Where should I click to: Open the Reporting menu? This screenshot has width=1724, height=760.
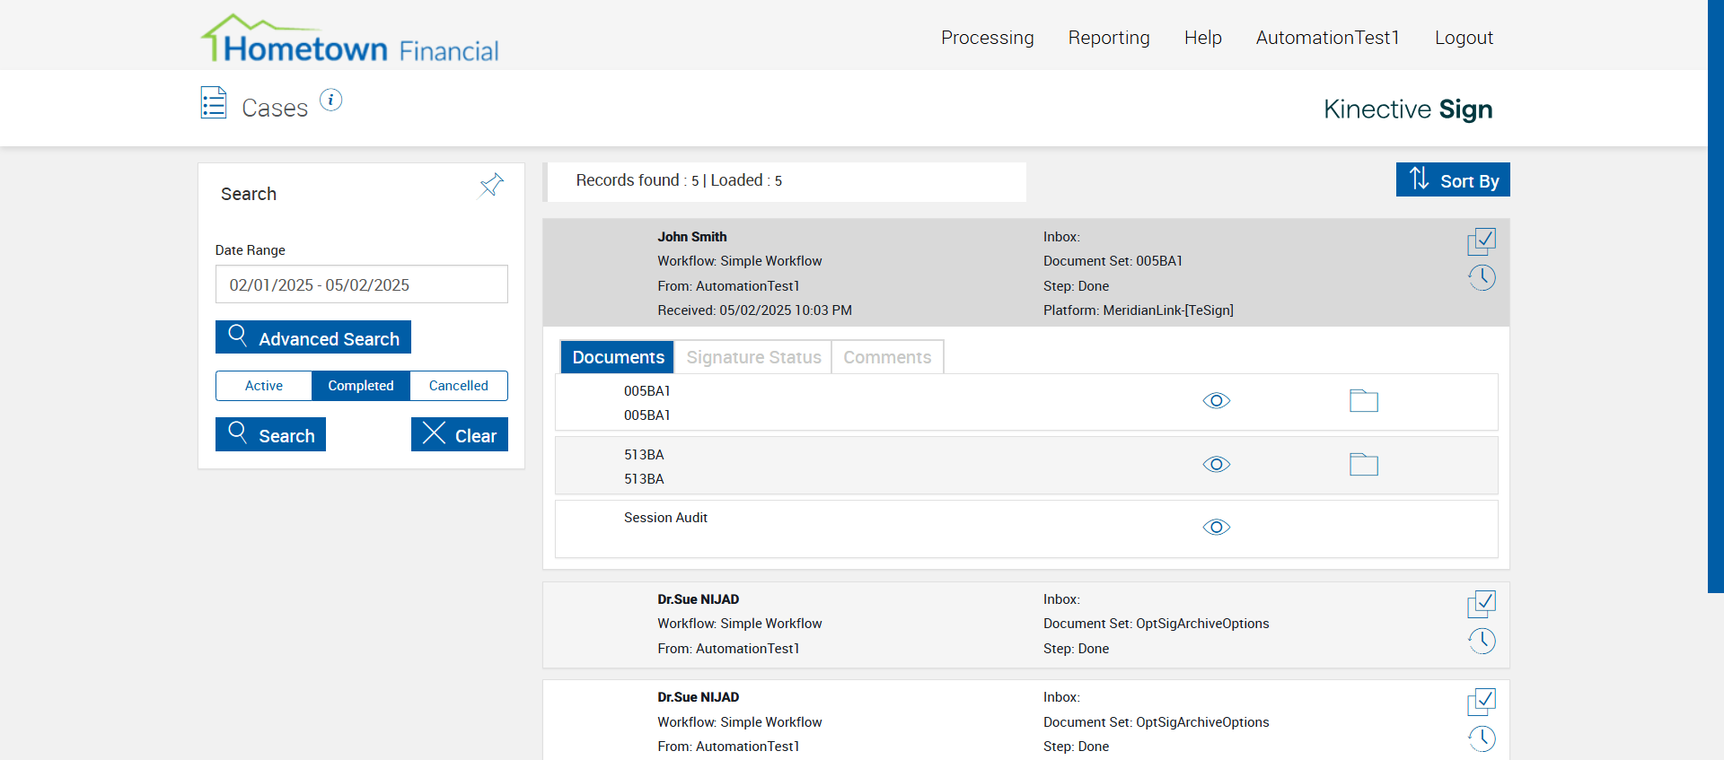point(1108,38)
